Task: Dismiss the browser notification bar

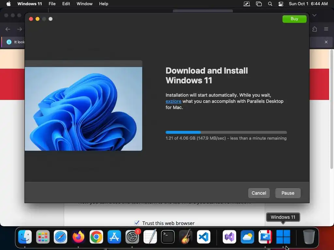Action: tap(326, 42)
